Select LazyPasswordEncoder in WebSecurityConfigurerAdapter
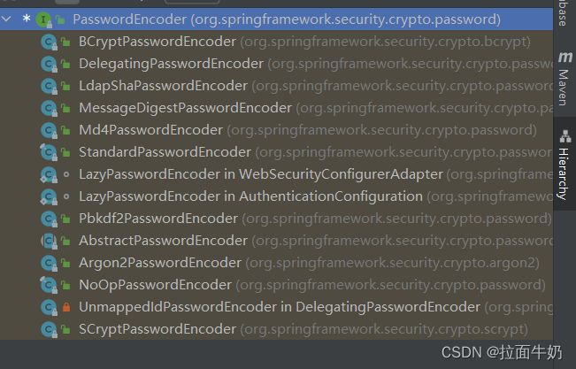Viewport: 576px width, 369px height. [x=276, y=174]
